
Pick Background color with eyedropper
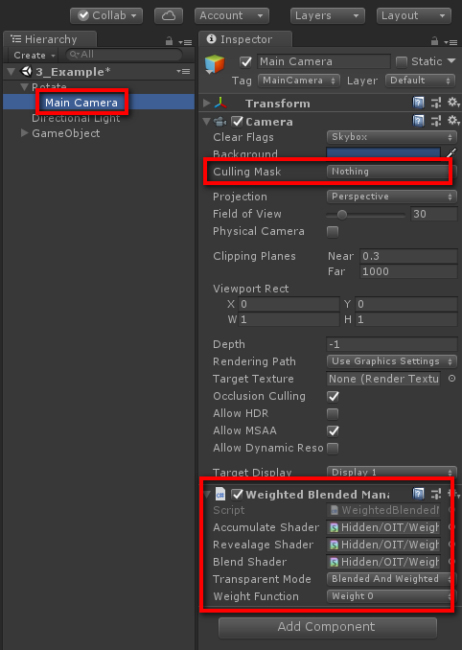(x=451, y=153)
